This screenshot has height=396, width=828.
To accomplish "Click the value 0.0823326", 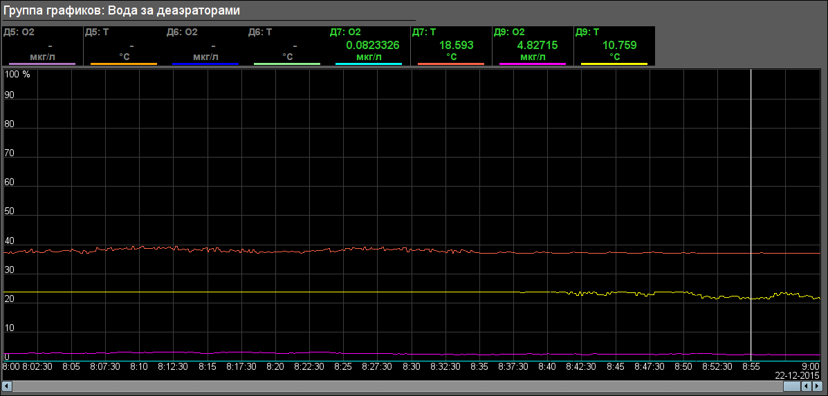I will [373, 46].
